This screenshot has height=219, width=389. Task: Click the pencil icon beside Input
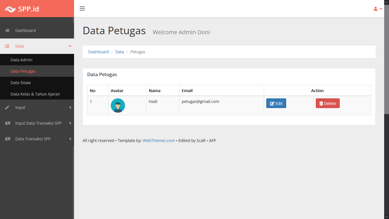click(7, 108)
